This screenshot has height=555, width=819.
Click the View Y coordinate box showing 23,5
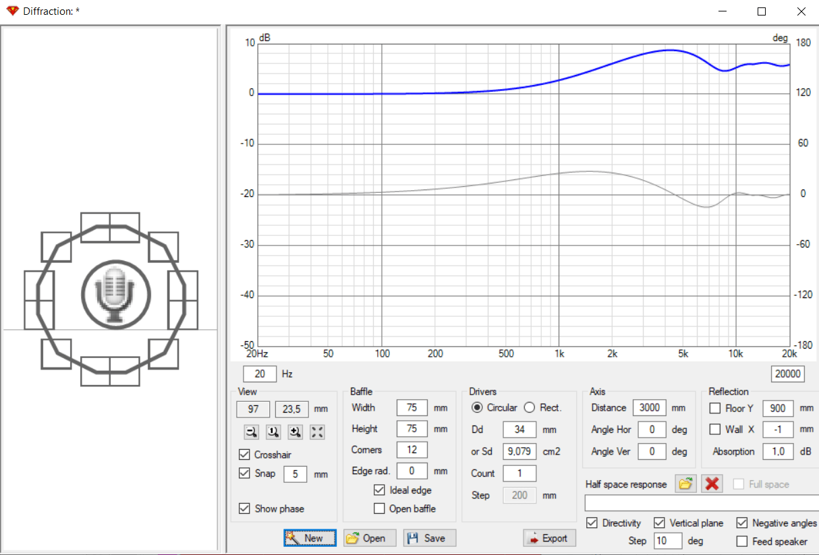click(x=292, y=409)
